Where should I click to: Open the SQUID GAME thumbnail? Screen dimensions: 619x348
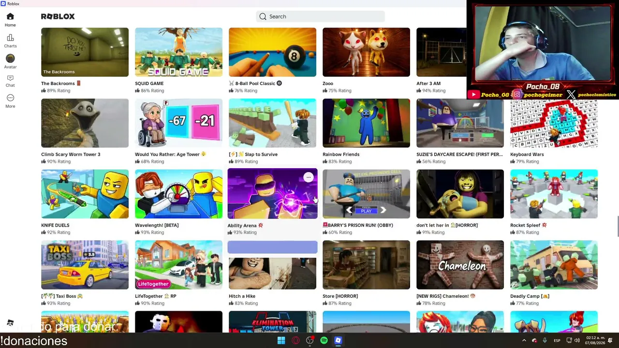tap(178, 52)
